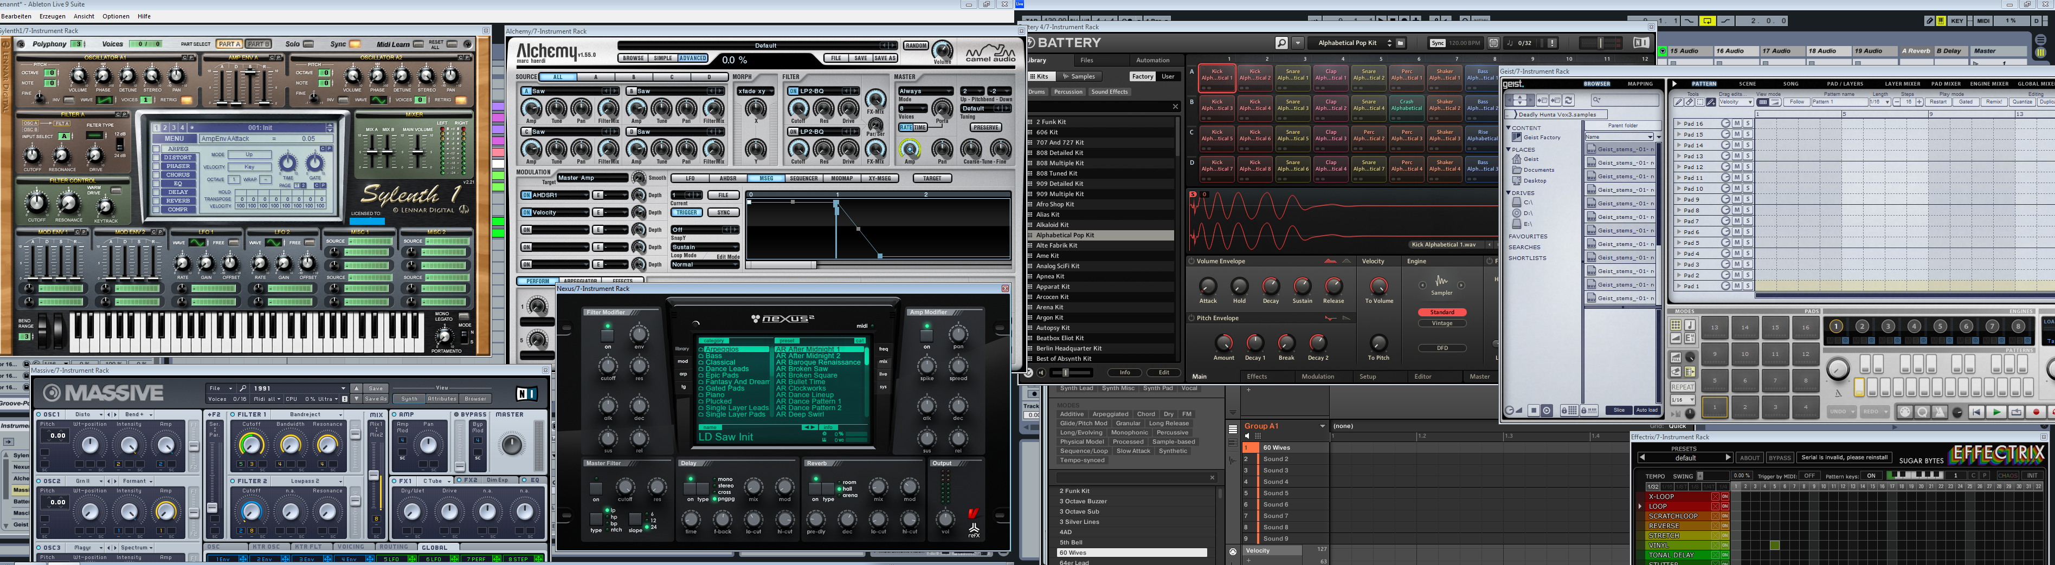Collapse the DRIVES section in the Geist browser

click(1509, 193)
